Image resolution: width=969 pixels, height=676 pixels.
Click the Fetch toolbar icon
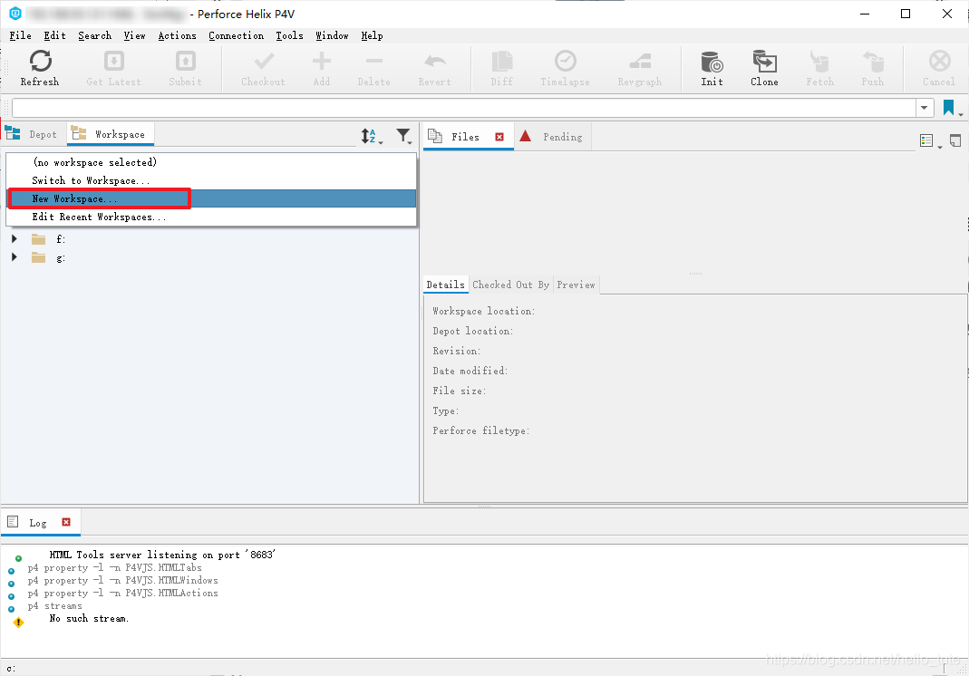(819, 62)
